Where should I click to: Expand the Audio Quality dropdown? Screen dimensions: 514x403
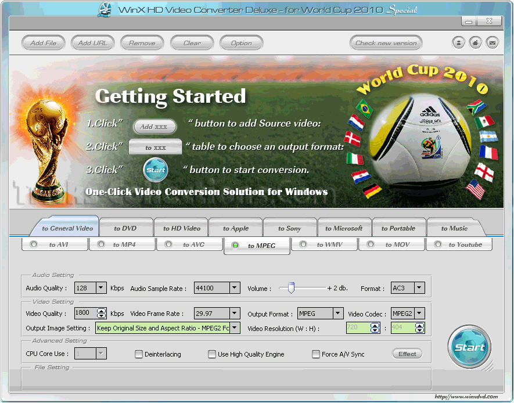tap(101, 287)
